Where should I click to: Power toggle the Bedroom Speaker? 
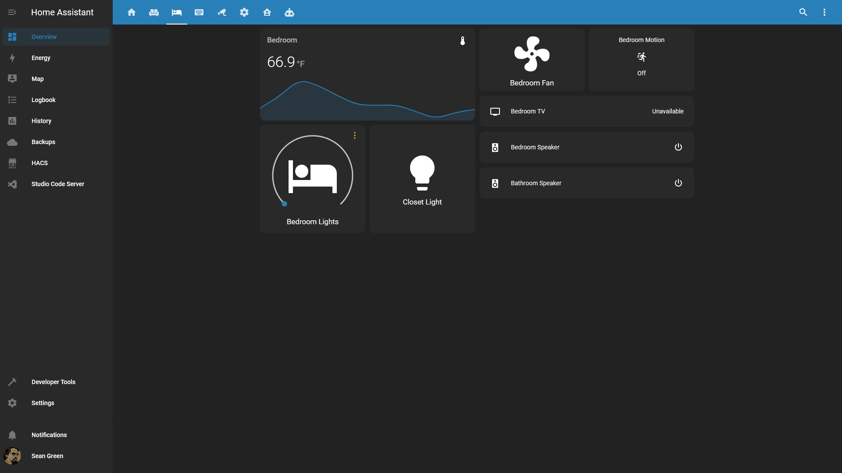[678, 147]
